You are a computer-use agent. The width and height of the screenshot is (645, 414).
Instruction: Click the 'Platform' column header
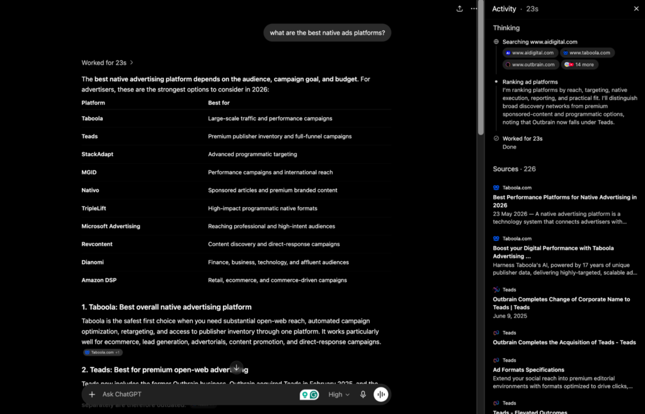click(x=93, y=103)
